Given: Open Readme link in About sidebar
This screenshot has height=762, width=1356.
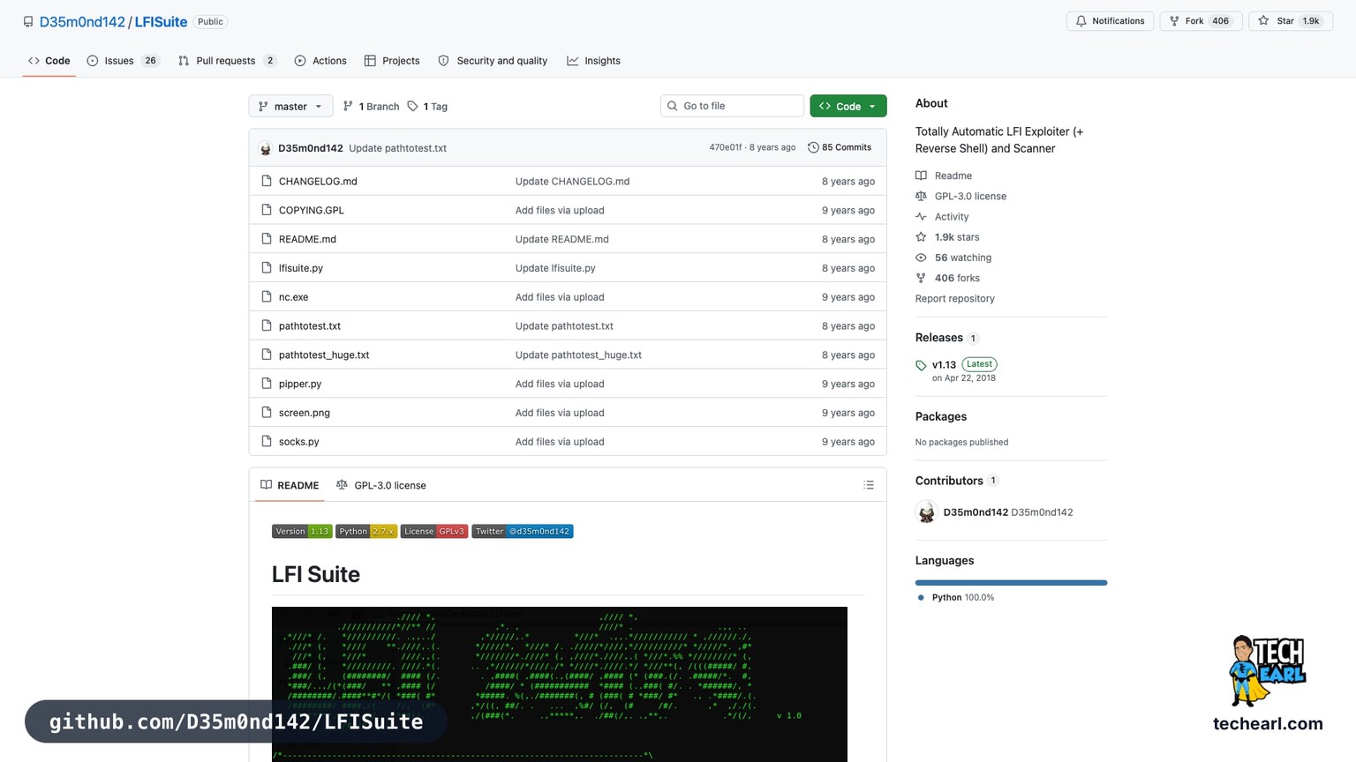Looking at the screenshot, I should tap(944, 176).
